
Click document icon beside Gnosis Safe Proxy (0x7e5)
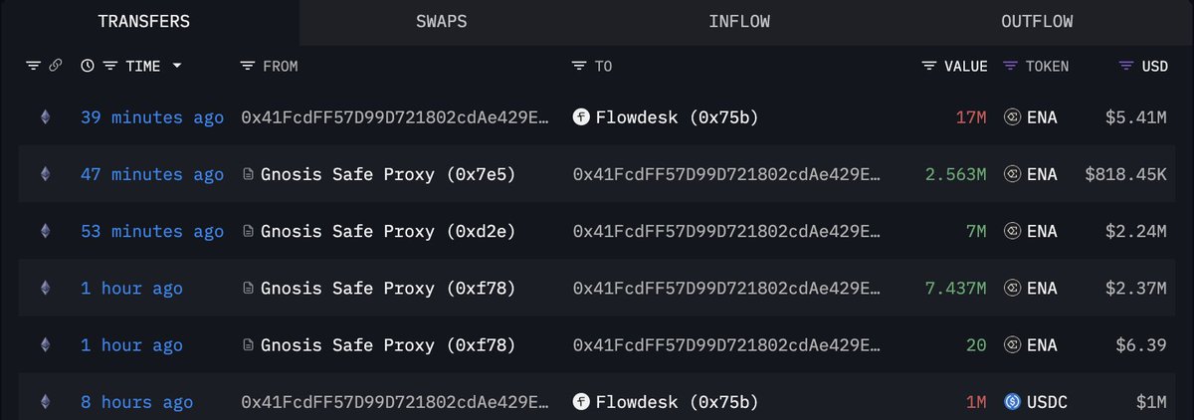point(249,174)
